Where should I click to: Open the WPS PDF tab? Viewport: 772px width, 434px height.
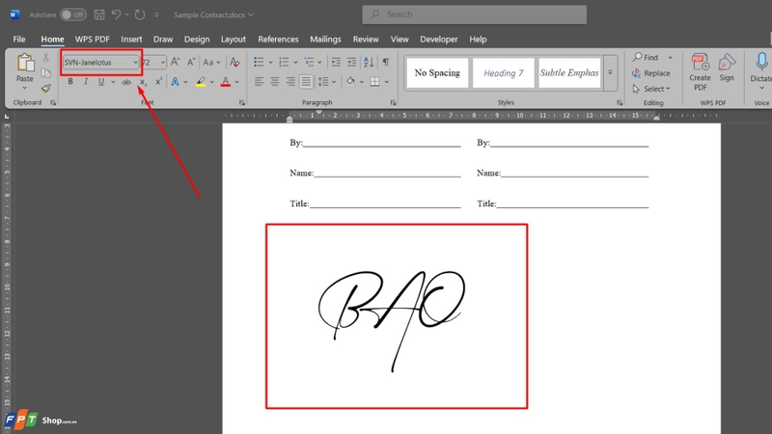[x=92, y=40]
